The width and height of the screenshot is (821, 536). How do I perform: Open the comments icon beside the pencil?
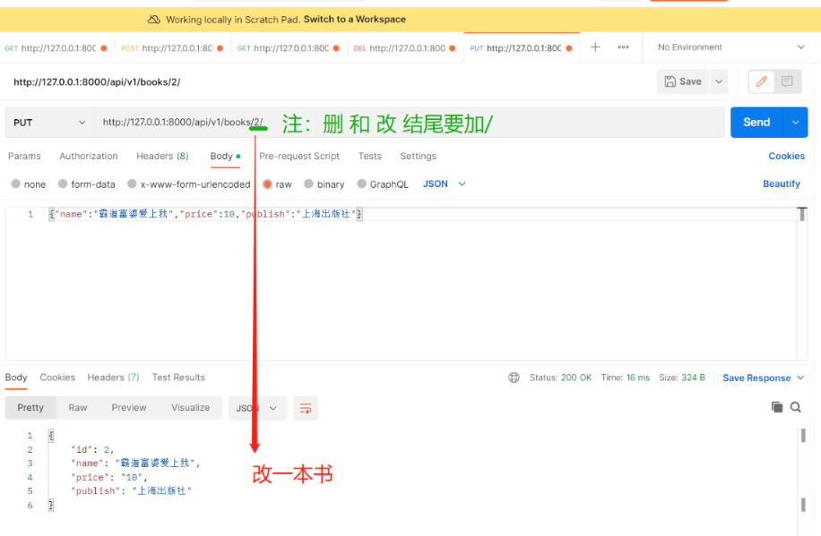click(787, 81)
